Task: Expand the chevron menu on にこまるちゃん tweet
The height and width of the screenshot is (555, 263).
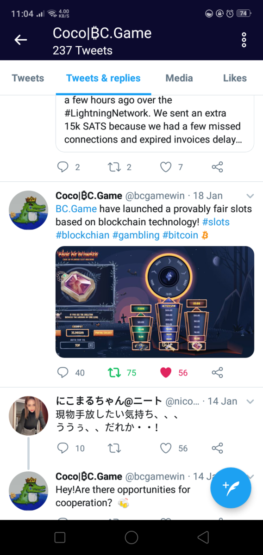Action: [250, 401]
